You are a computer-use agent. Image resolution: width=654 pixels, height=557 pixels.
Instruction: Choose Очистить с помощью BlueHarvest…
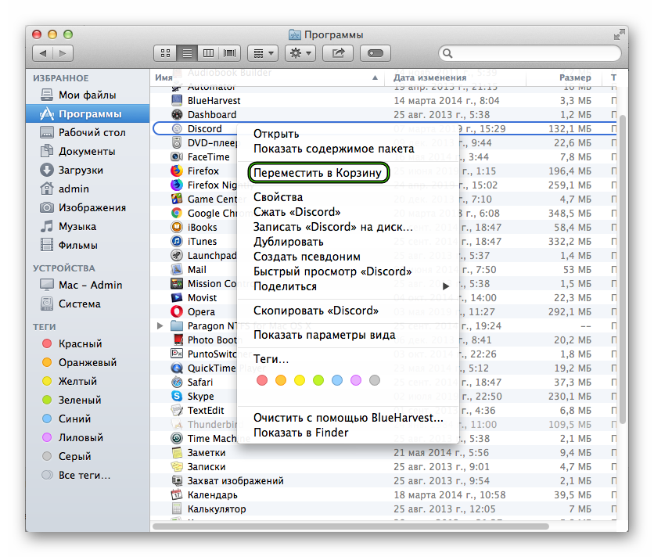(x=348, y=418)
